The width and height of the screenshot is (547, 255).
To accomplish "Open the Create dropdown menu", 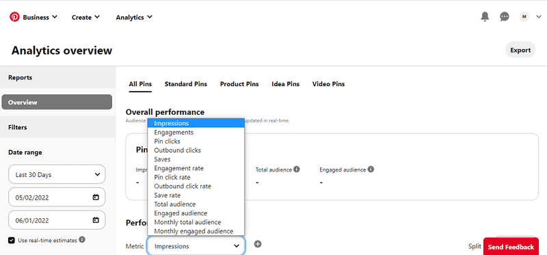I will (x=86, y=17).
